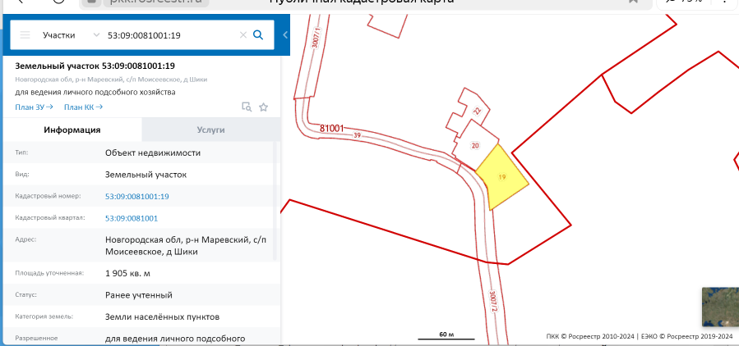
Task: Switch to the Услуги tab
Action: point(210,130)
